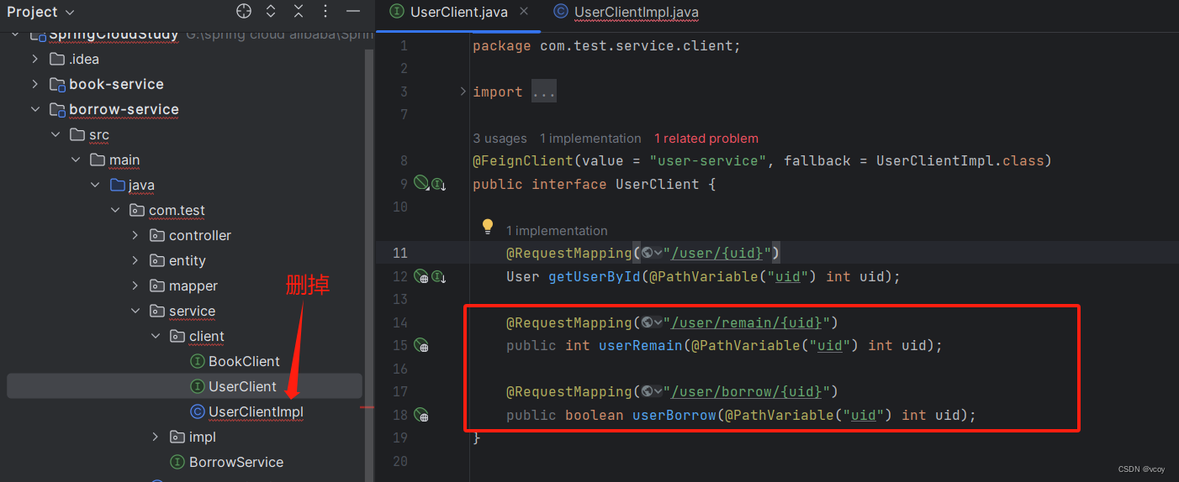The image size is (1179, 482).
Task: Click the BorrowService interface icon
Action: (177, 462)
